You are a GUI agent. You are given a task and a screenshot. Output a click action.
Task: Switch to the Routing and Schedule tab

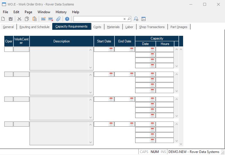[x=34, y=27]
